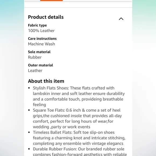Select the 100% Leather value
This screenshot has width=156, height=156.
pos(41,31)
